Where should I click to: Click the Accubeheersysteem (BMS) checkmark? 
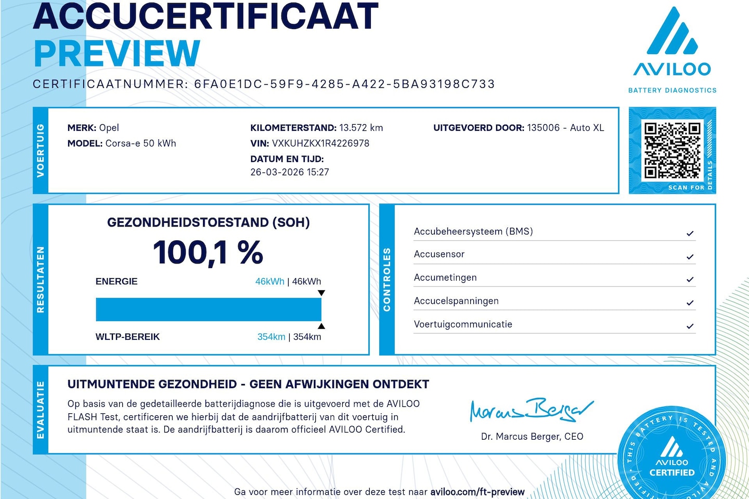tap(690, 233)
